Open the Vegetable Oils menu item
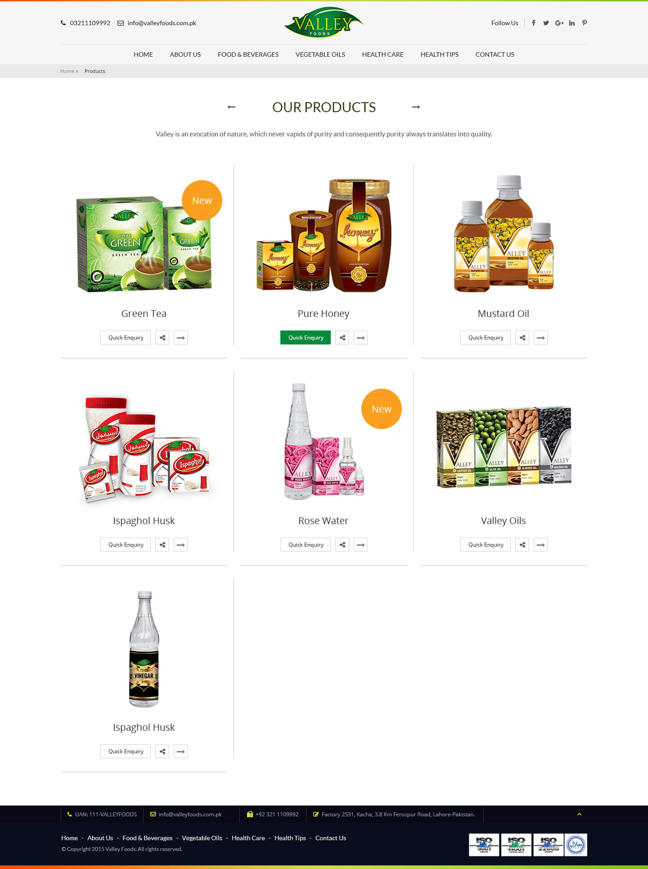This screenshot has height=869, width=648. click(320, 54)
